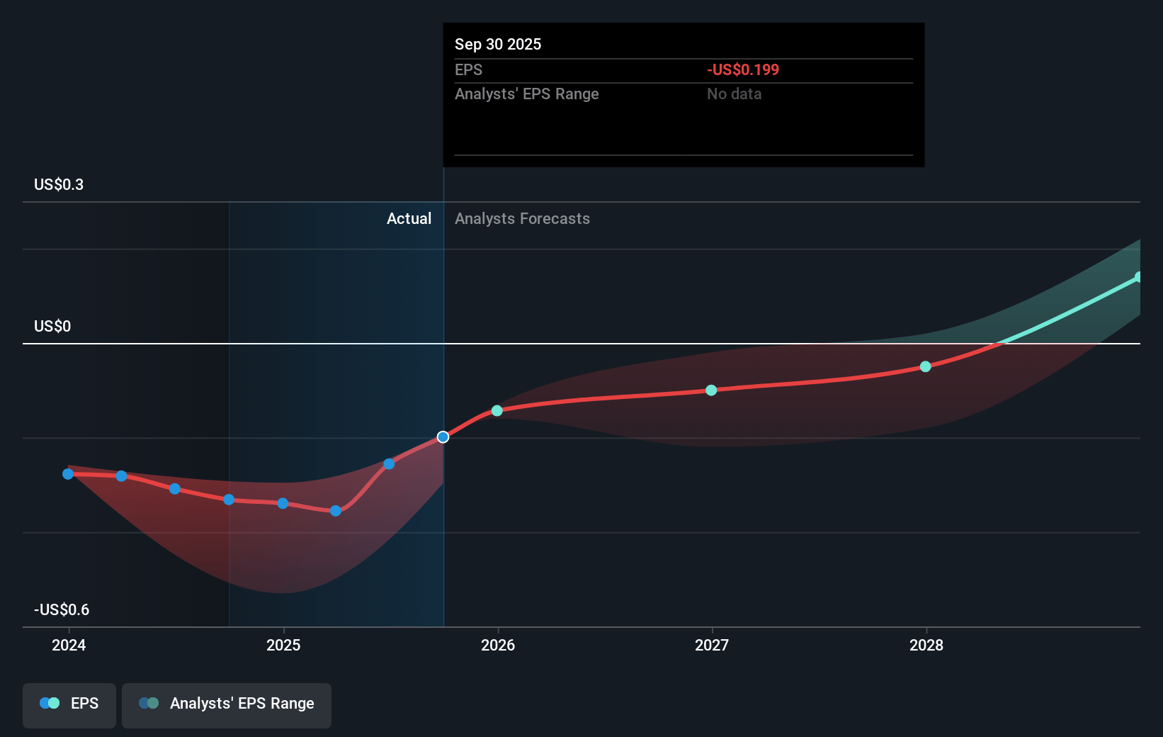
Task: Click the 2028 x-axis label
Action: click(x=926, y=645)
